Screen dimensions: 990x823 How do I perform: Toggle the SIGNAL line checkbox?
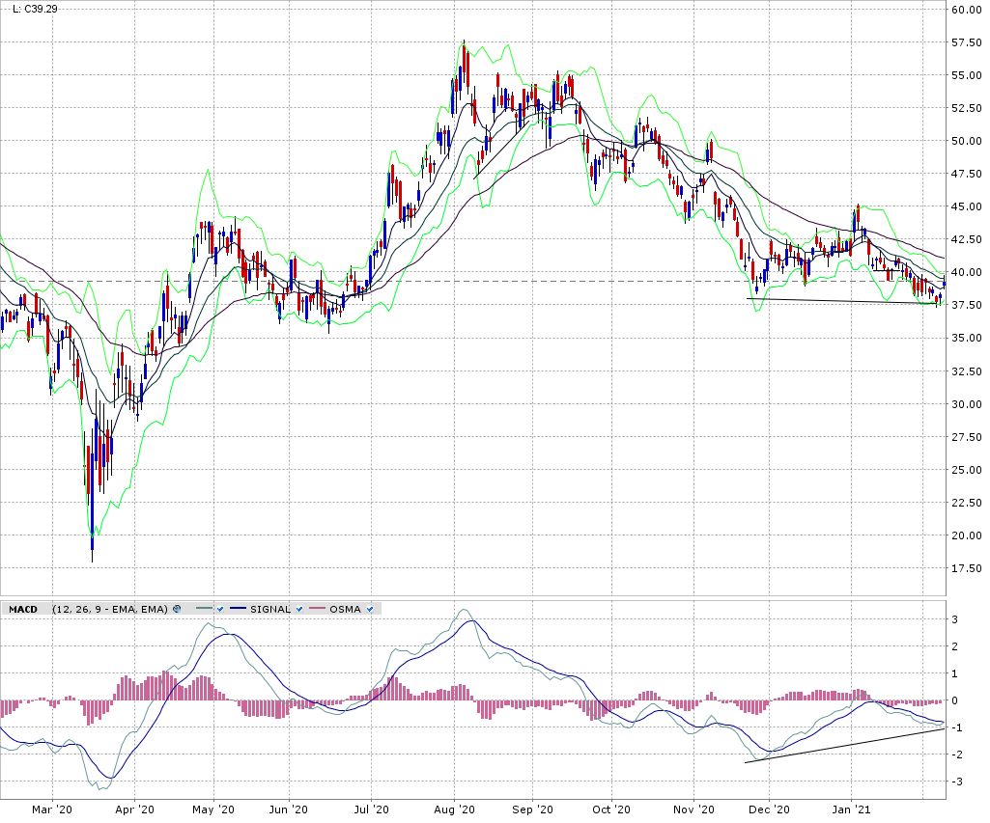(299, 609)
